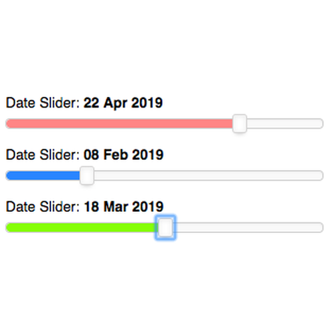Jump the red slider to its maximum end
This screenshot has width=332, height=332.
pyautogui.click(x=321, y=124)
